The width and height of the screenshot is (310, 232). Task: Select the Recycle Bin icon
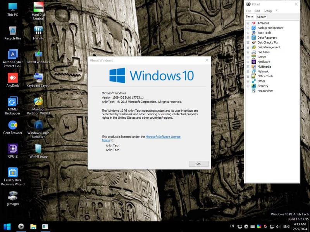[13, 33]
